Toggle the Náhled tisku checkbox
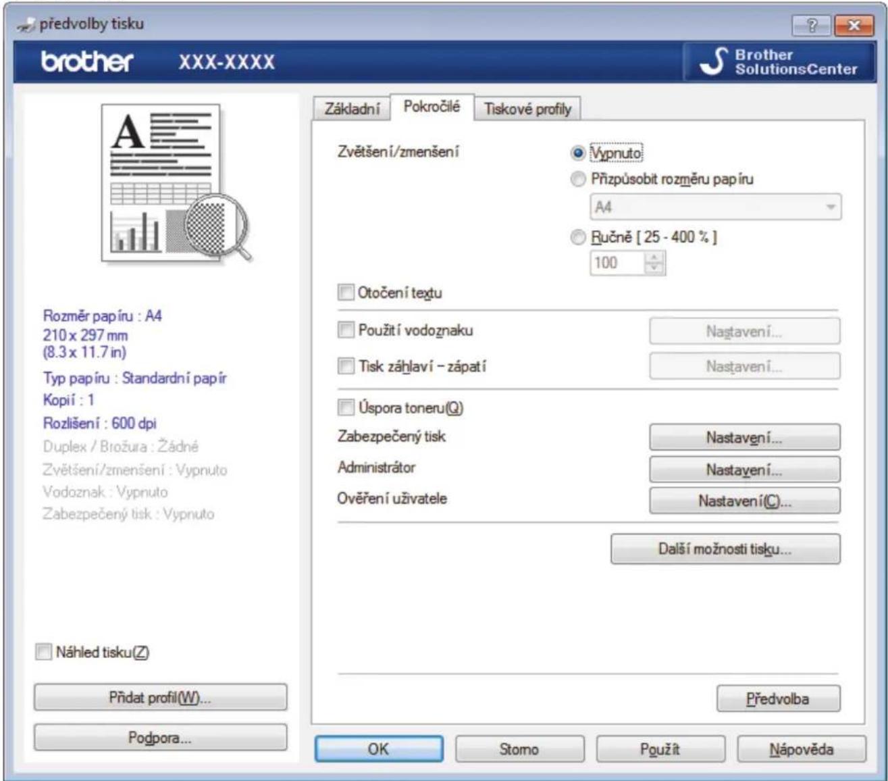This screenshot has width=888, height=781. [x=43, y=652]
